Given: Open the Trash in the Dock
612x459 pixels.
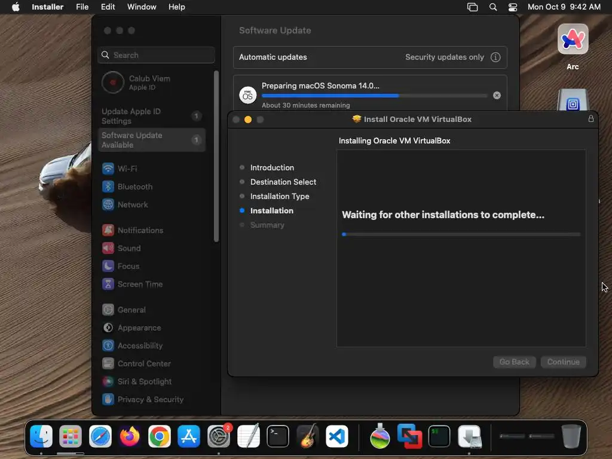Looking at the screenshot, I should point(571,436).
